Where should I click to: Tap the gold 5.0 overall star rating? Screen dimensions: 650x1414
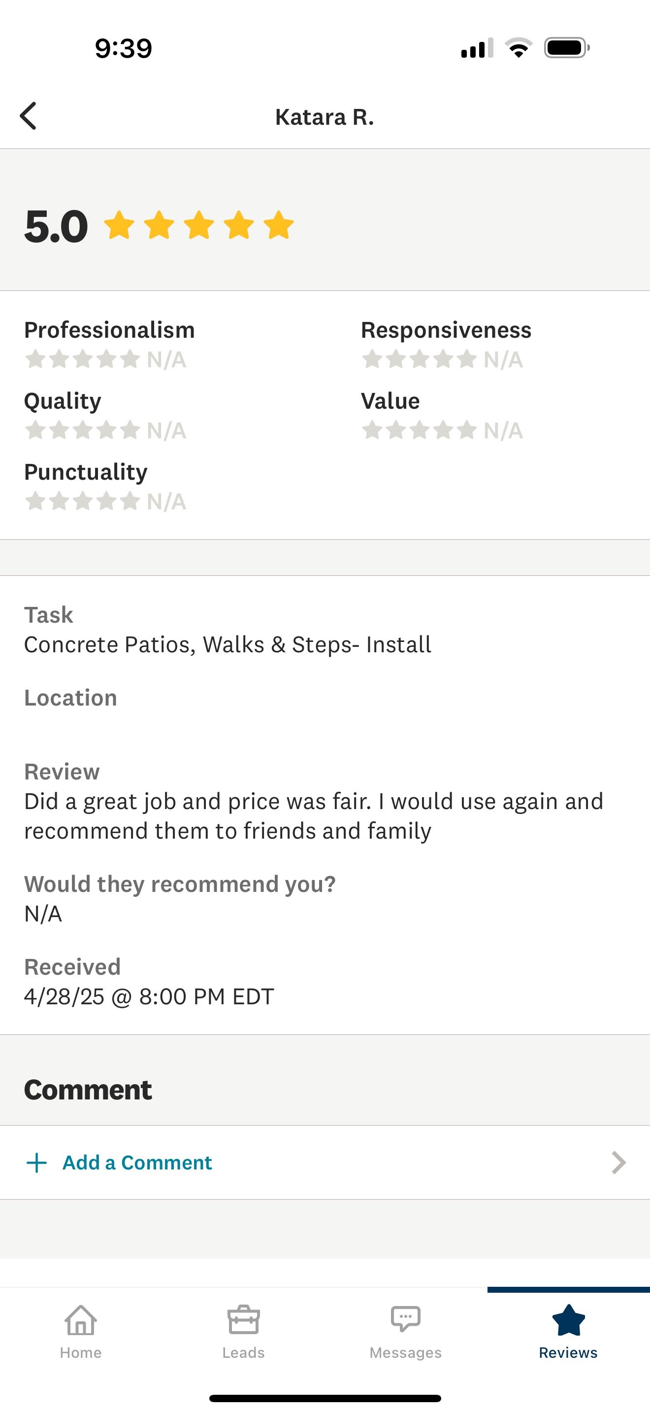coord(198,225)
